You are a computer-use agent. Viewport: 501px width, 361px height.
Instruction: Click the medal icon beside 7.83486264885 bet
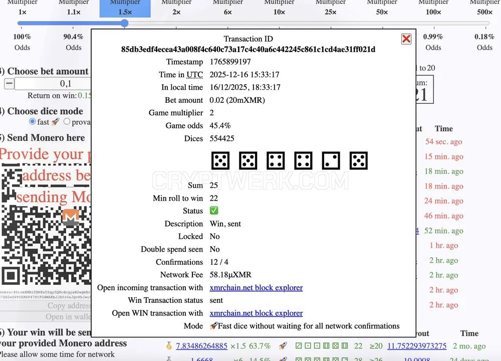[169, 345]
